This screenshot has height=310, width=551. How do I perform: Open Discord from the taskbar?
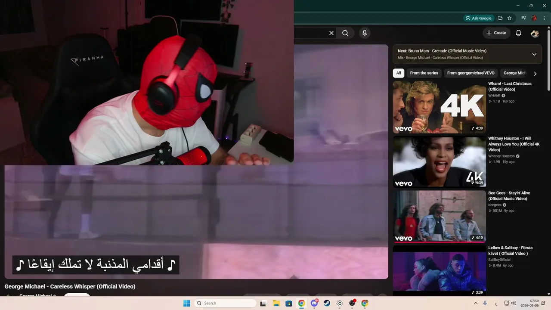click(314, 303)
